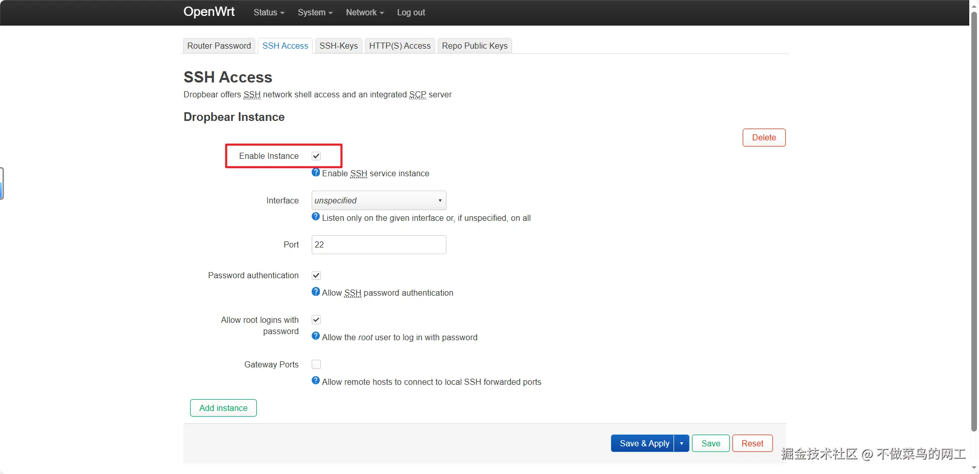Disable Allow root logins with password
Viewport: 979px width, 474px height.
point(316,320)
